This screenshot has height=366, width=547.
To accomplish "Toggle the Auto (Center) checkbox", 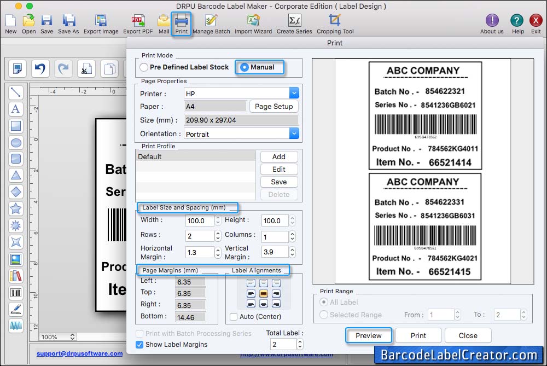I will 234,317.
